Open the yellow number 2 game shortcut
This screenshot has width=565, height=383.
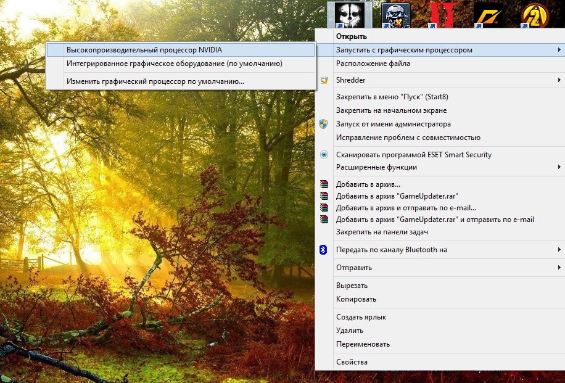[x=535, y=15]
